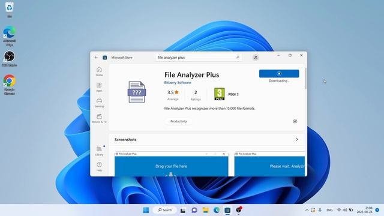This screenshot has width=384, height=216.
Task: Click the 2 Ratings count
Action: [x=196, y=95]
